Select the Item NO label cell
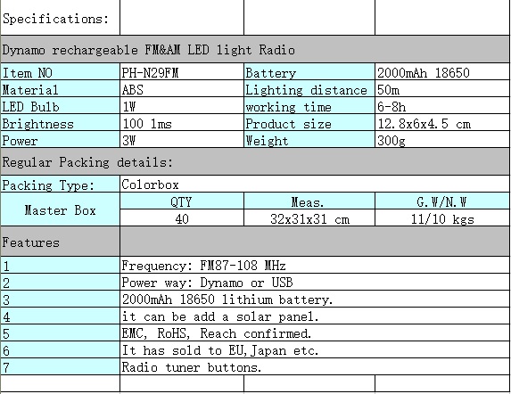Image resolution: width=511 pixels, height=394 pixels. pyautogui.click(x=61, y=72)
